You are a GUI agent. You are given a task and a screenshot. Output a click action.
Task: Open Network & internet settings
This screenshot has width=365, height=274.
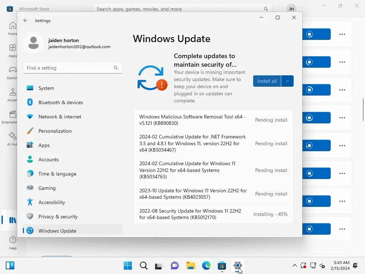tap(73, 117)
